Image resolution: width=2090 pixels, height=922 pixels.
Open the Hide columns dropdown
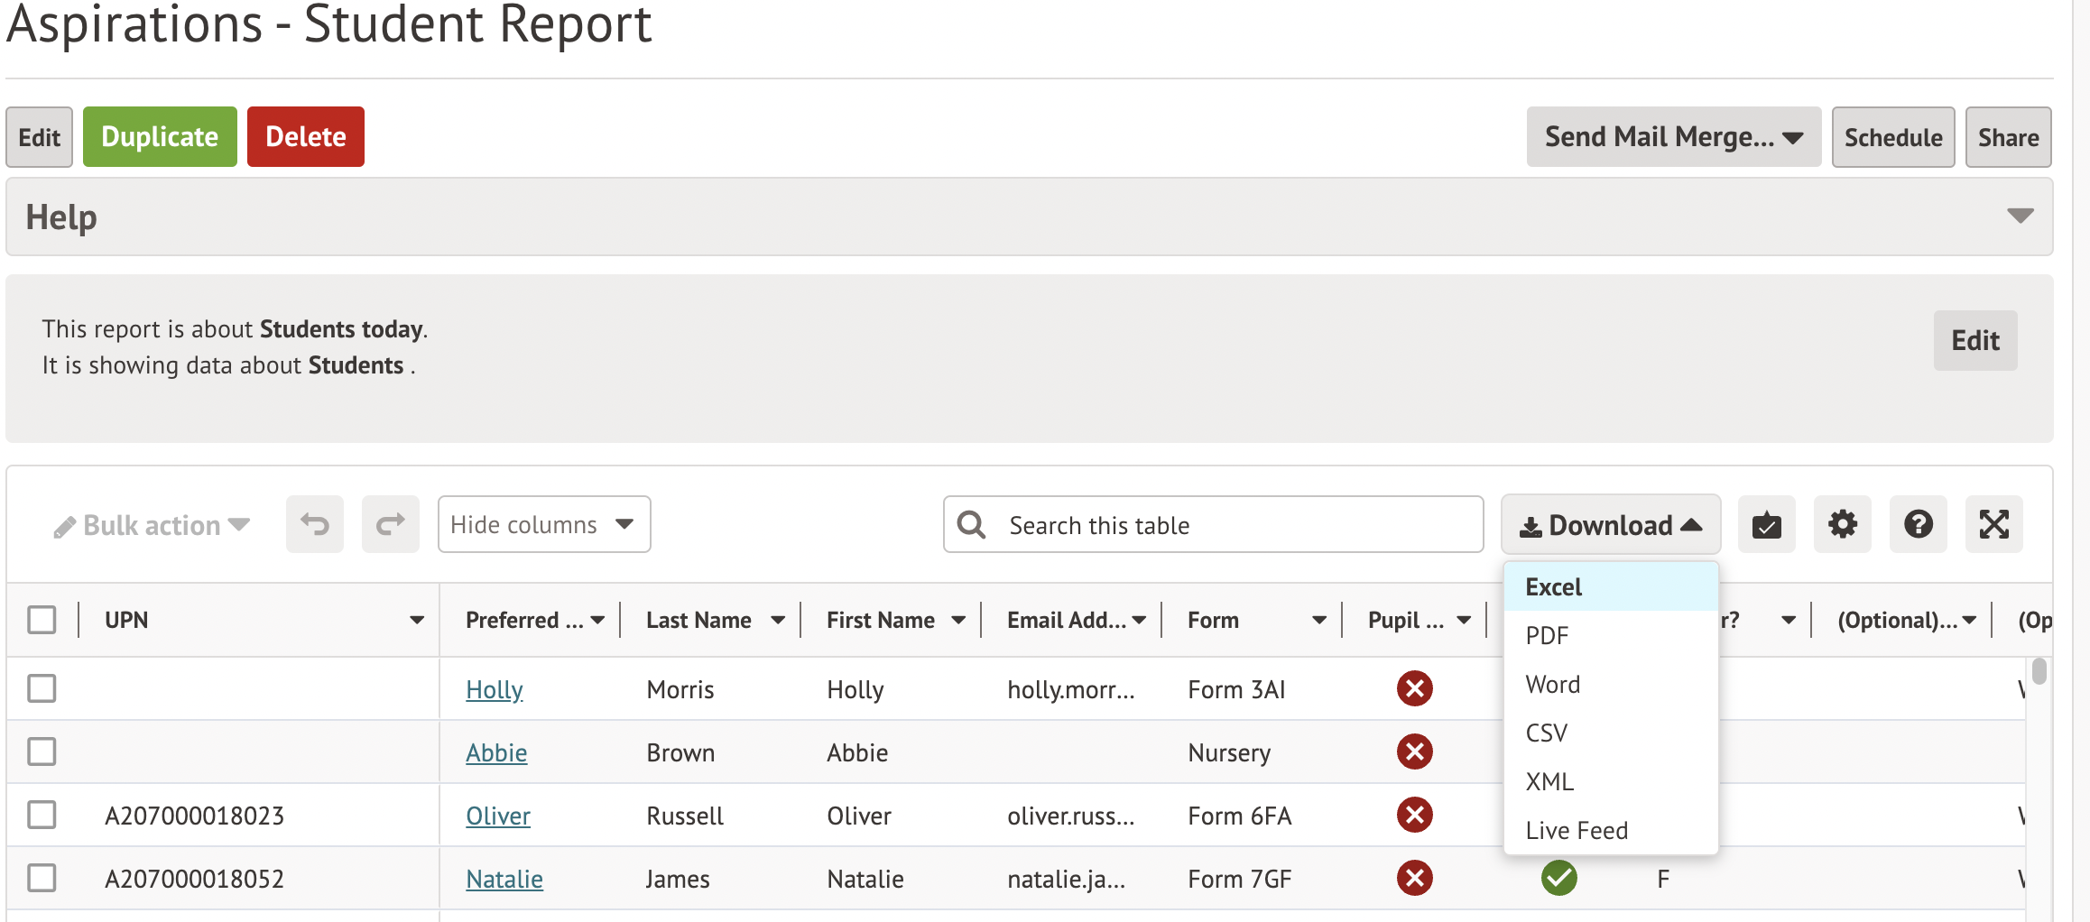(x=543, y=524)
